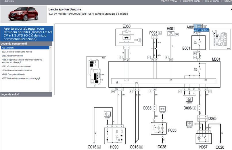The height and width of the screenshot is (150, 232).
Task: Click the D085 label beside connector pin 6
Action: (x=147, y=108)
